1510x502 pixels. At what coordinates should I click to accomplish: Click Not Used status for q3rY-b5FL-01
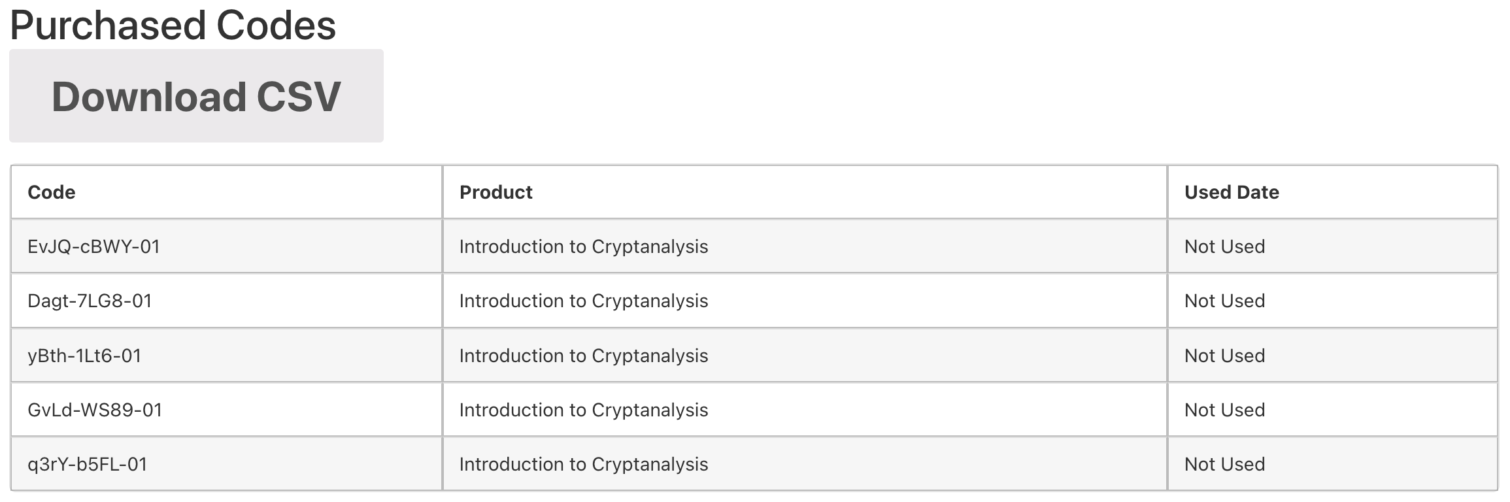point(1224,464)
